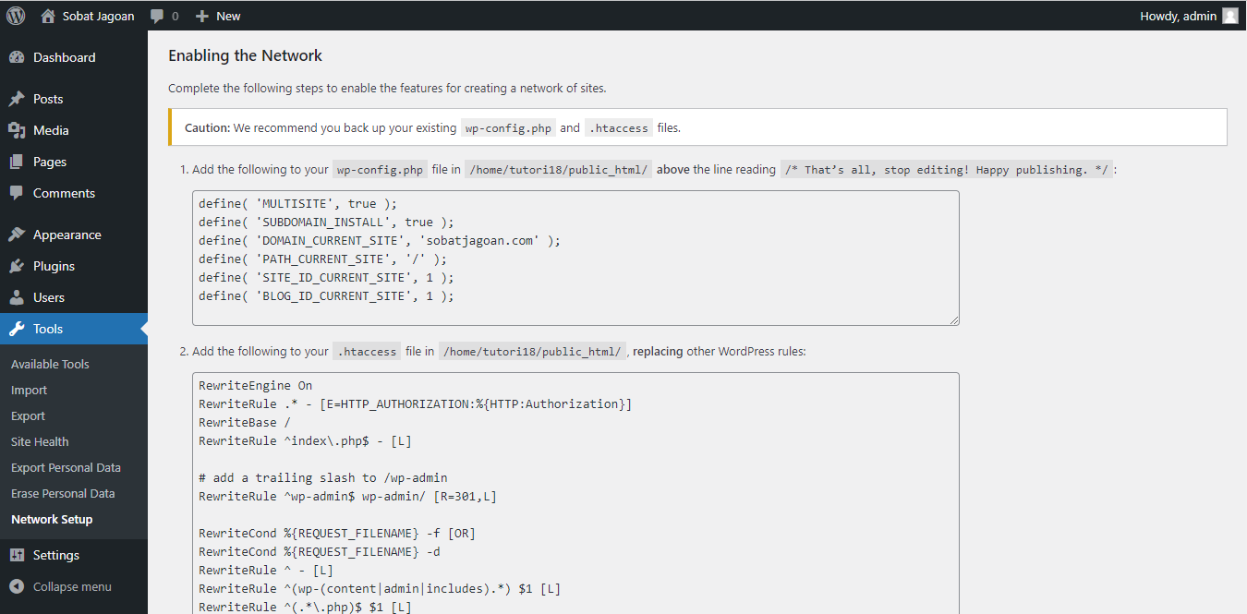Click the Plugins plug icon
This screenshot has height=614, width=1247.
click(x=17, y=266)
